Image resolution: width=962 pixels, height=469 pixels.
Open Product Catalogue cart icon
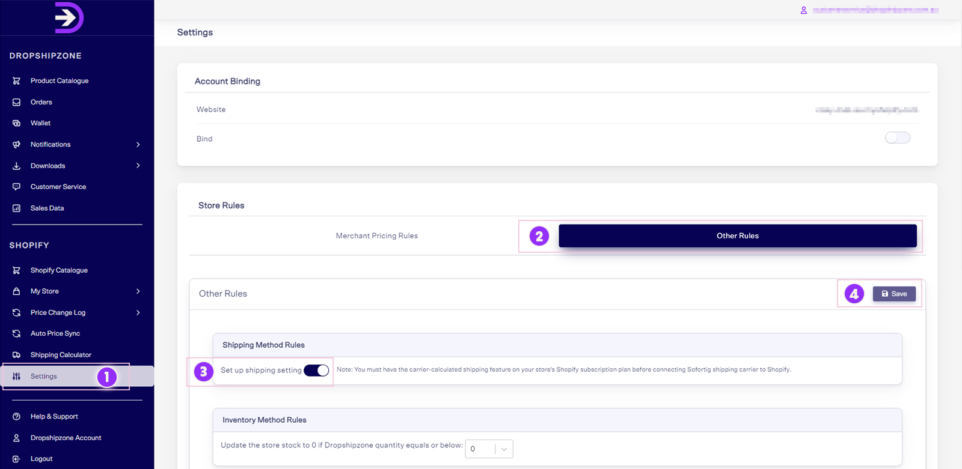point(17,80)
